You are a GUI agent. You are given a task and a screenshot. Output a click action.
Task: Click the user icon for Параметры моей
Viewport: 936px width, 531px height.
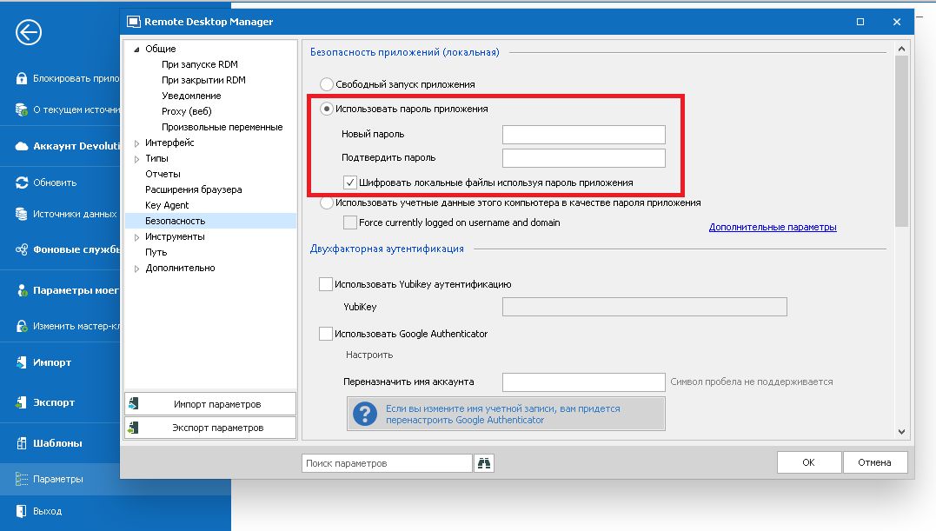tap(22, 290)
